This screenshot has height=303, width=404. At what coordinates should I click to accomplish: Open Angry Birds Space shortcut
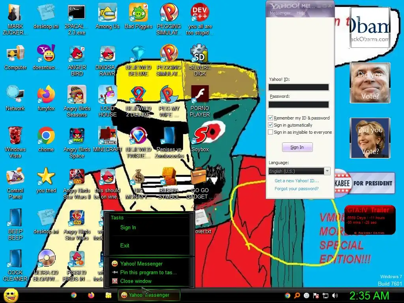pos(77,142)
